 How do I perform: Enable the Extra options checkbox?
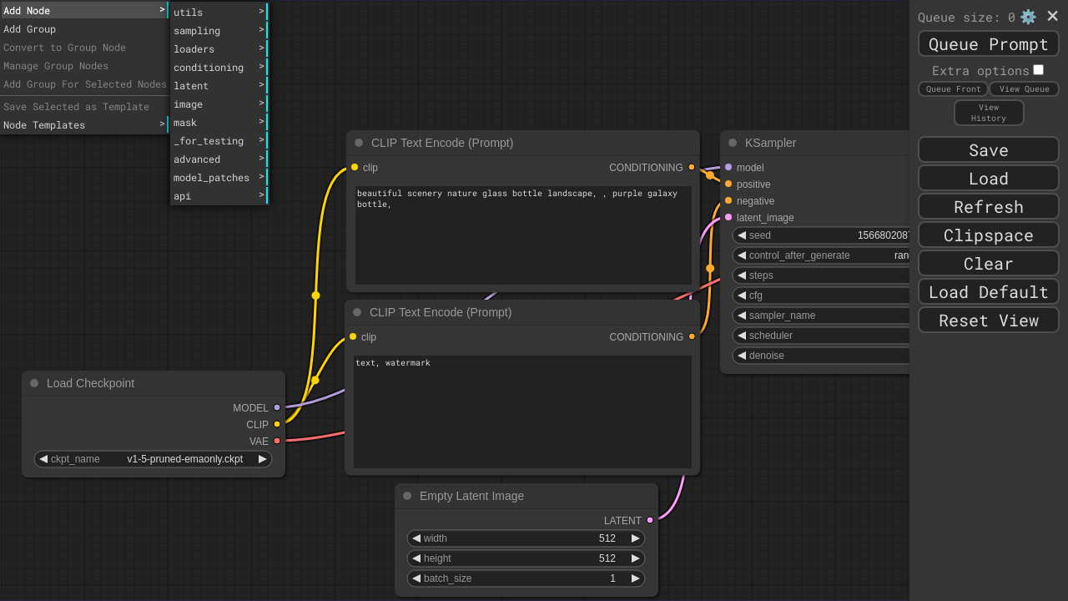[x=1038, y=70]
